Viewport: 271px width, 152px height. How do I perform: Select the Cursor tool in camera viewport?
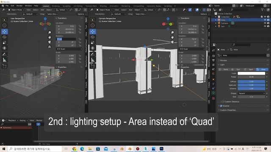93,25
